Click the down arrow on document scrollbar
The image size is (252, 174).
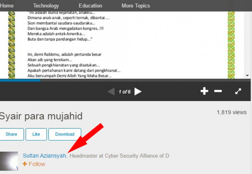pyautogui.click(x=247, y=76)
